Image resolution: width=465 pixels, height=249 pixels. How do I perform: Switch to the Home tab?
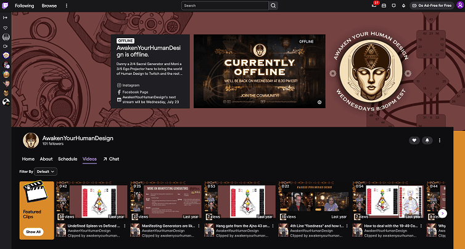pyautogui.click(x=28, y=159)
